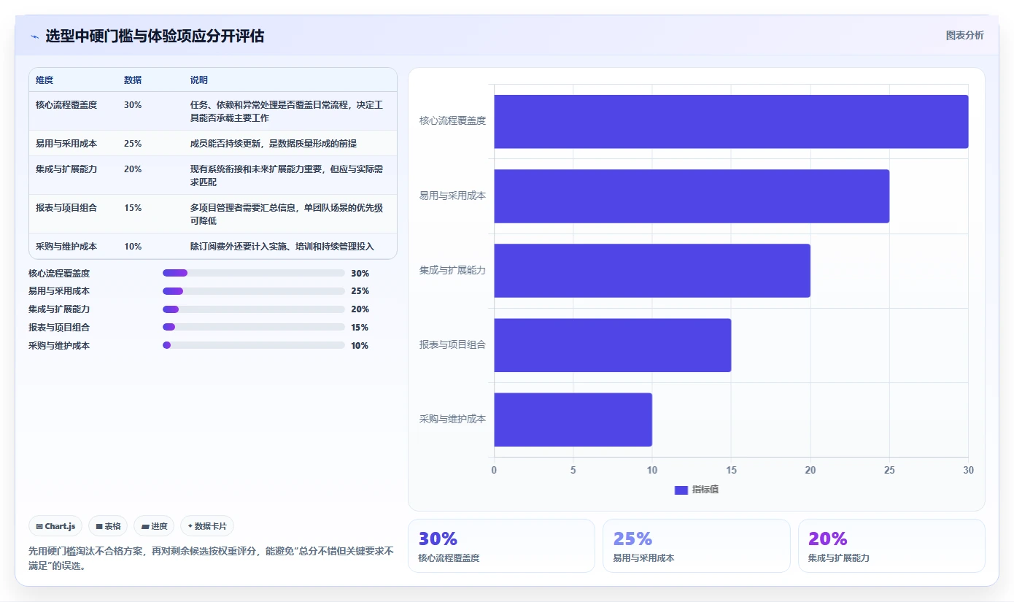The image size is (1014, 602).
Task: Click 集成与扩展能力 cell in the table
Action: (66, 169)
